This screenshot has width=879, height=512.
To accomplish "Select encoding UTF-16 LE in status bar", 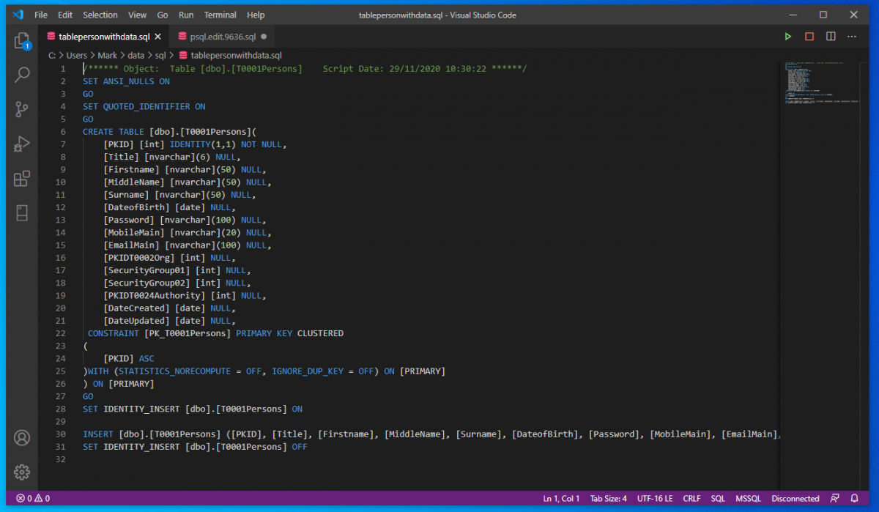I will (654, 499).
